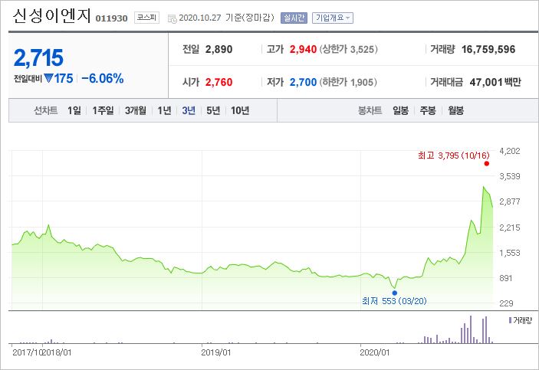Click the 하한가 1,905 lower limit text
Image resolution: width=539 pixels, height=370 pixels.
(348, 83)
